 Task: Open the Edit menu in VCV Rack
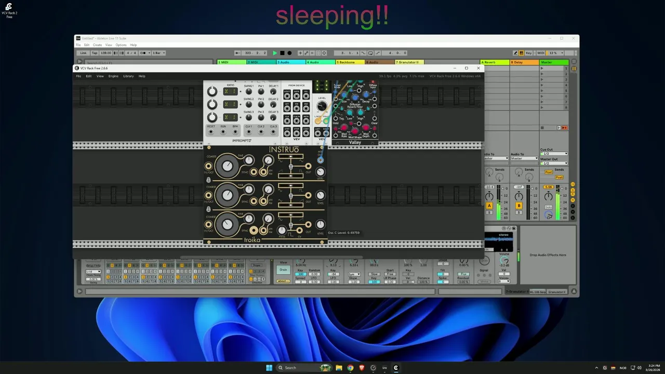pyautogui.click(x=89, y=76)
